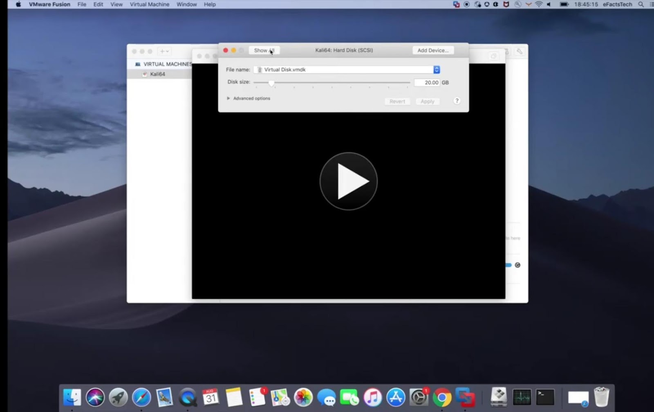Click the Revert button
654x412 pixels.
pos(397,101)
